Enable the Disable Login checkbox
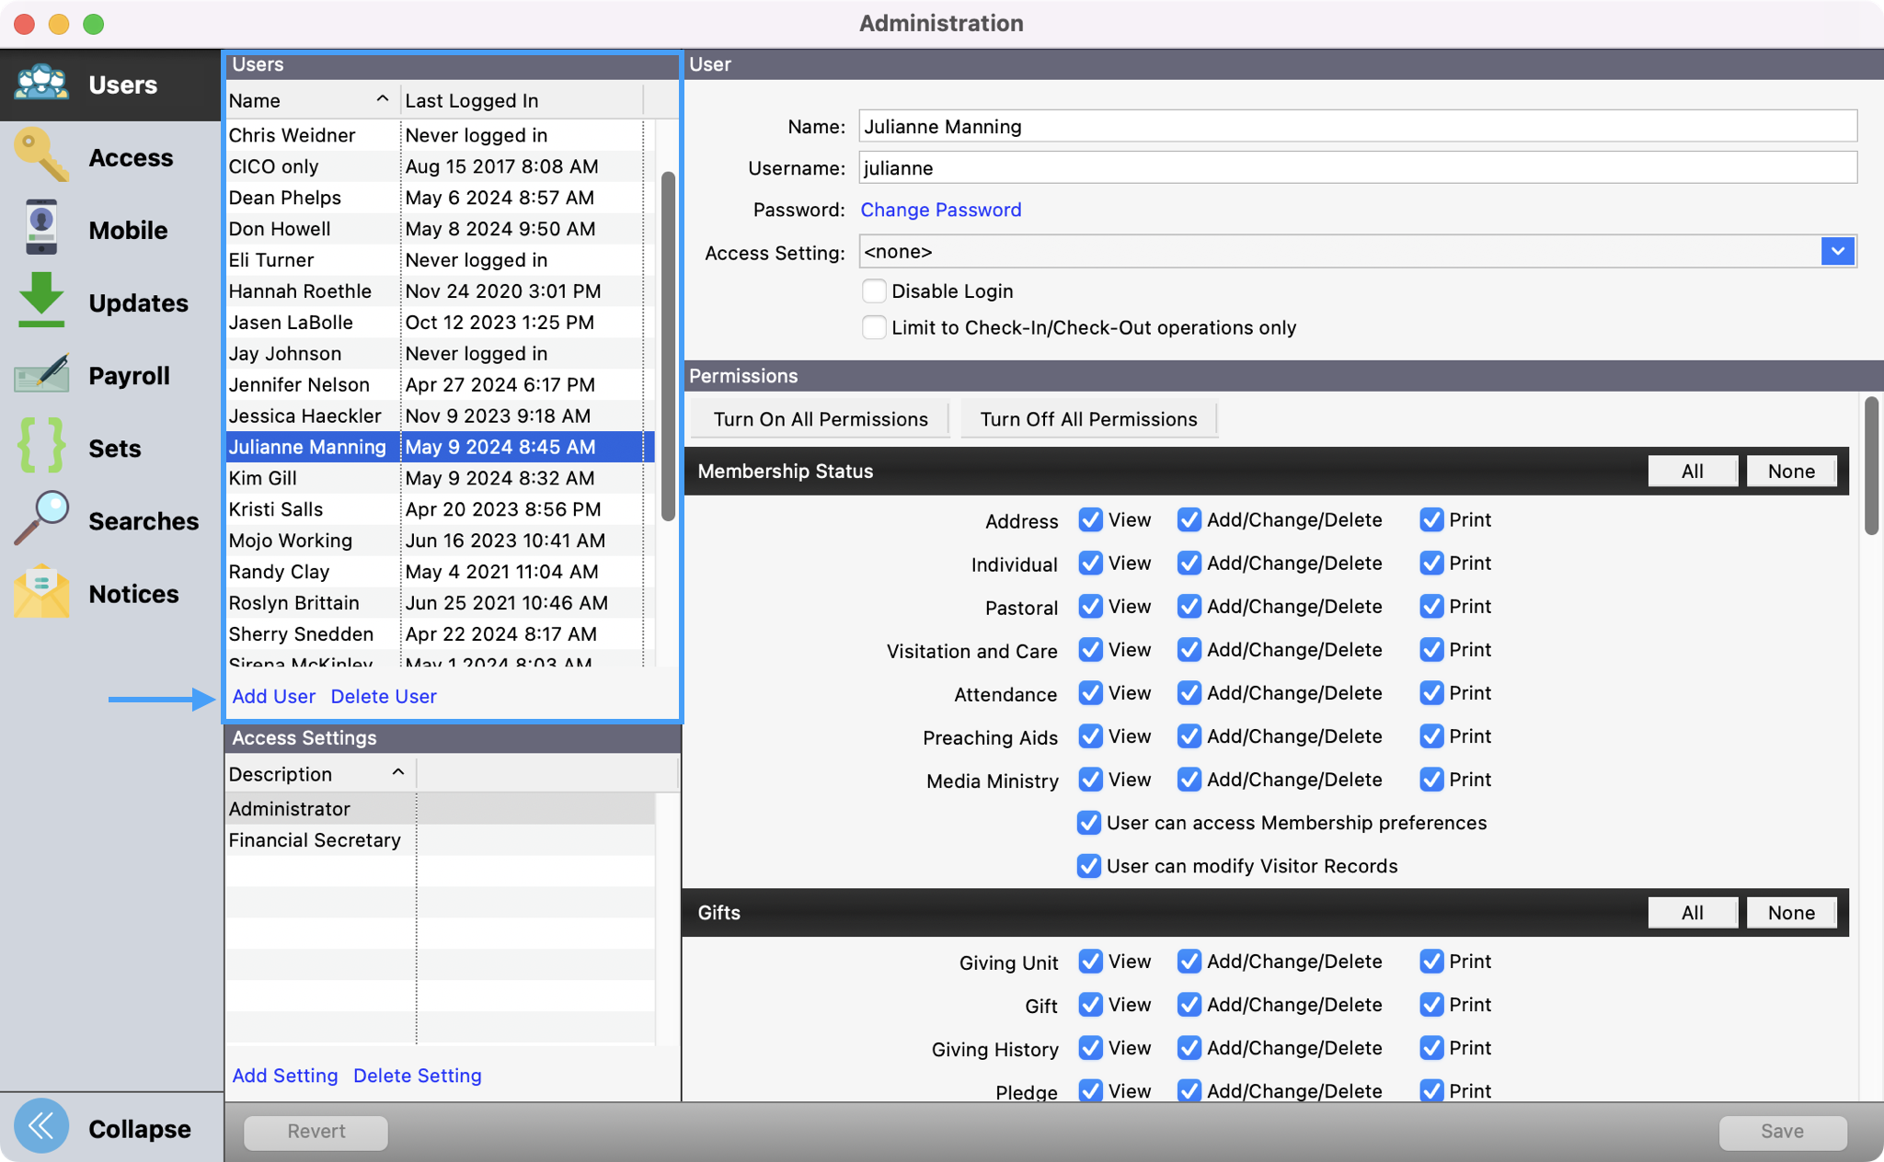The width and height of the screenshot is (1884, 1162). click(874, 291)
